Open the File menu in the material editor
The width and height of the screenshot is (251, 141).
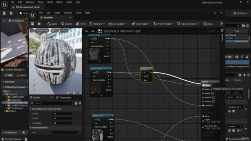[41, 13]
